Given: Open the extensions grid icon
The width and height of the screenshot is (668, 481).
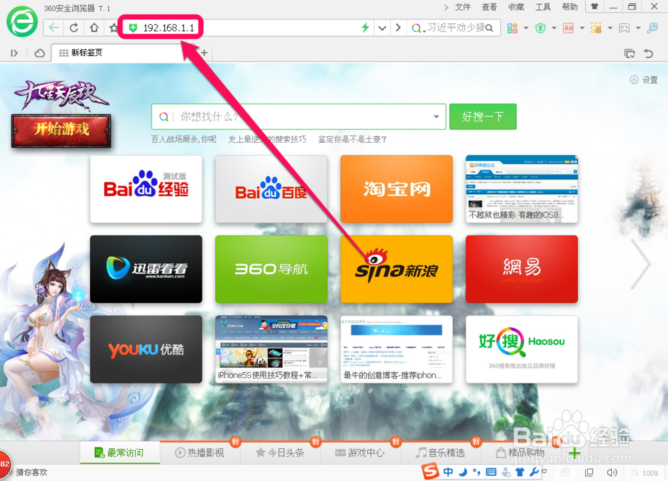Looking at the screenshot, I should (x=512, y=28).
